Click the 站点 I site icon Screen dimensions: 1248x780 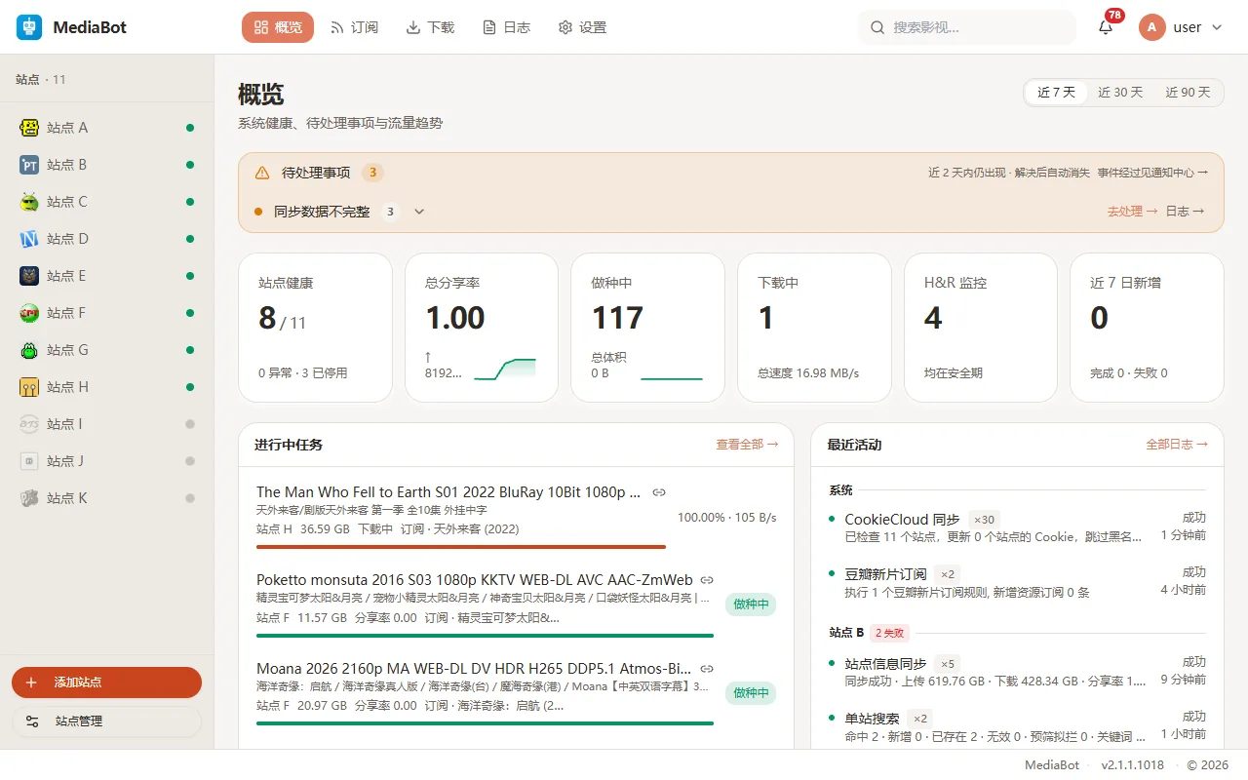pos(29,424)
